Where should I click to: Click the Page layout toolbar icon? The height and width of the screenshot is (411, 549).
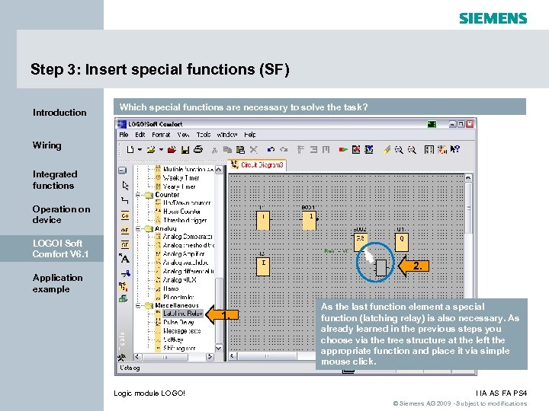[x=429, y=150]
